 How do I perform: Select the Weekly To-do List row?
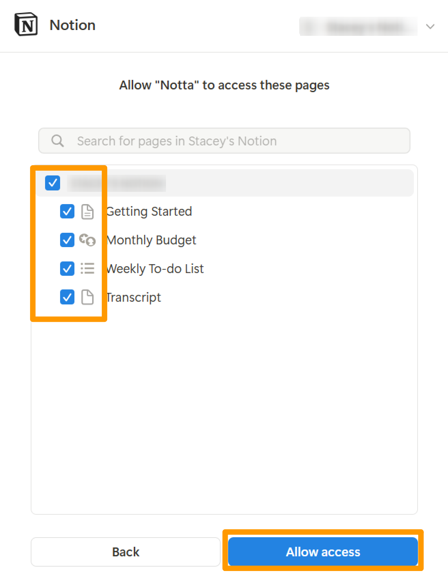pos(225,269)
